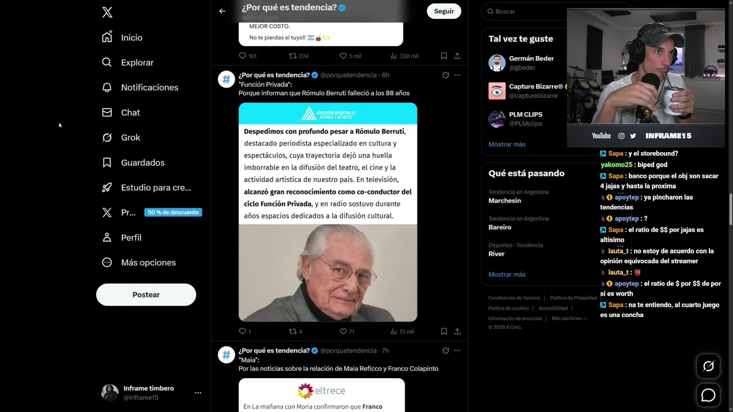Bookmark the Rómulo Berruti post

click(x=444, y=331)
